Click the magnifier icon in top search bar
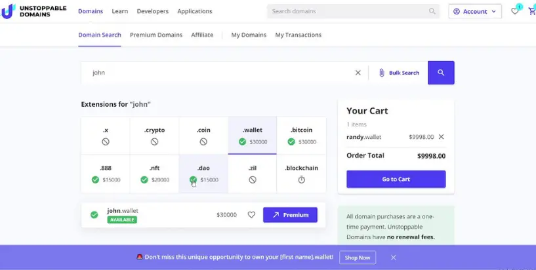The image size is (536, 270). click(432, 11)
